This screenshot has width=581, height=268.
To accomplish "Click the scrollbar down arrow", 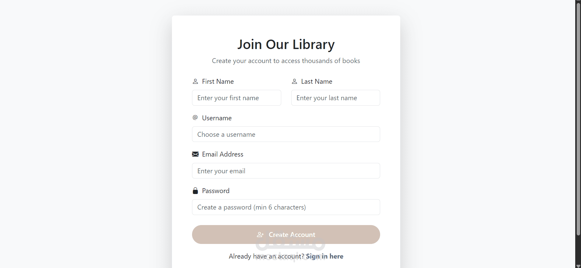I will click(578, 266).
